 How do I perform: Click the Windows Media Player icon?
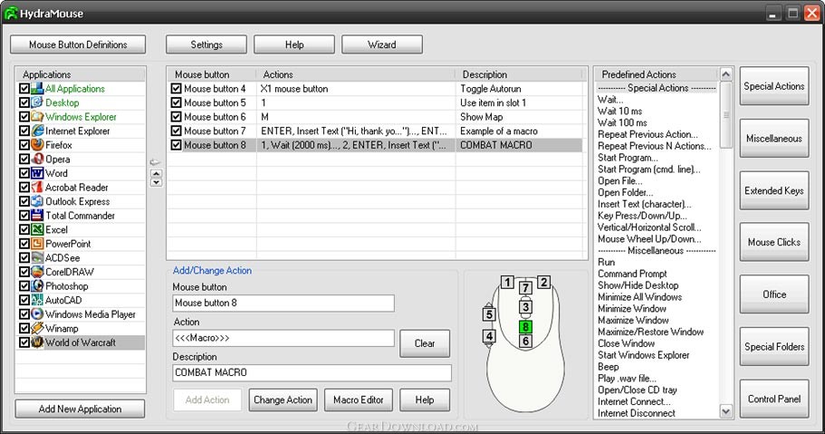tap(37, 313)
